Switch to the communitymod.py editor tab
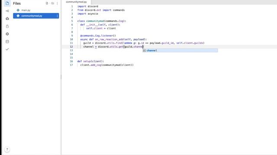 76,2
